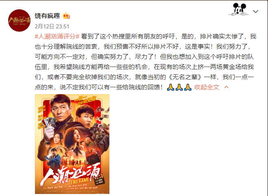The width and height of the screenshot is (268, 196).
Task: Open the post timestamp 2月12日 23:51
Action: coord(52,26)
